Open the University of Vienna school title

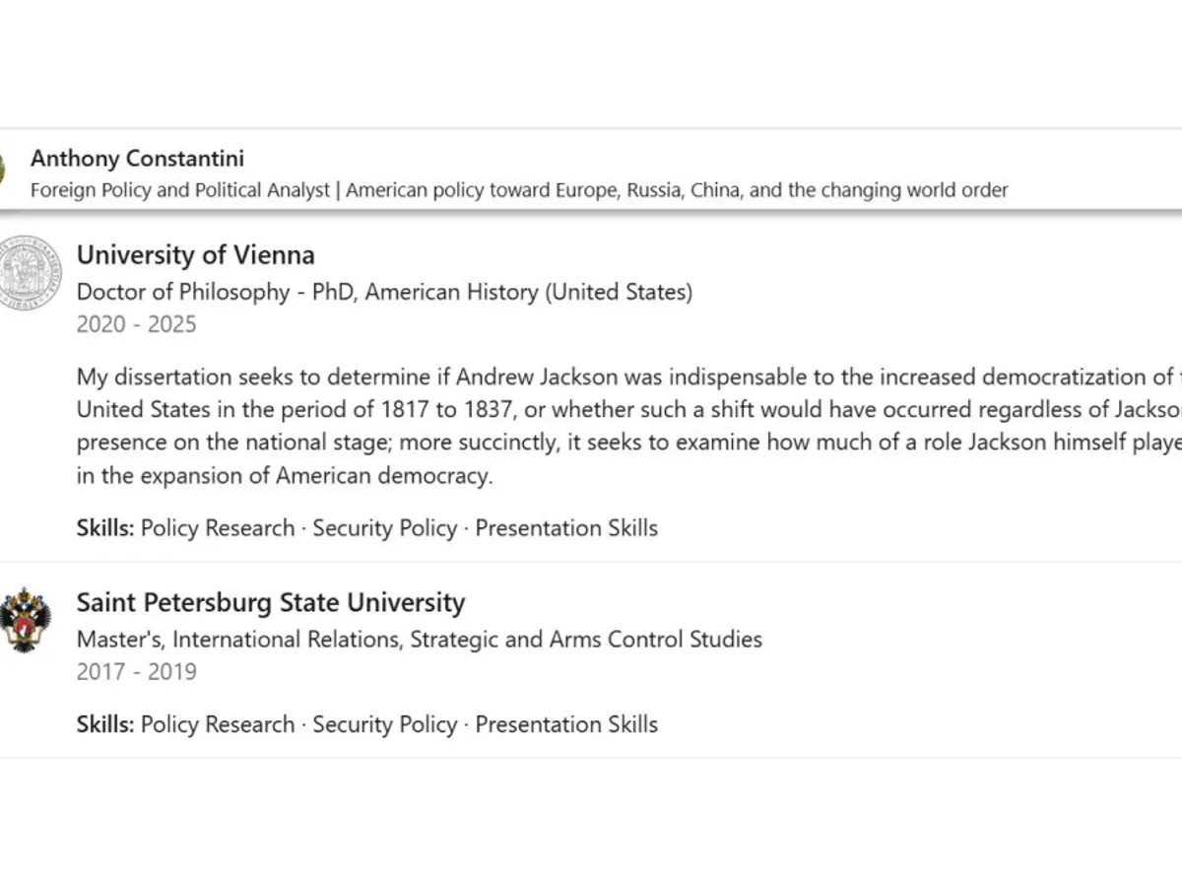(196, 255)
